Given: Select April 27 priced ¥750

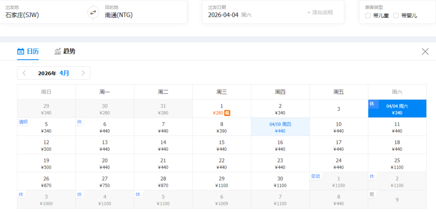Looking at the screenshot, I should [x=105, y=181].
